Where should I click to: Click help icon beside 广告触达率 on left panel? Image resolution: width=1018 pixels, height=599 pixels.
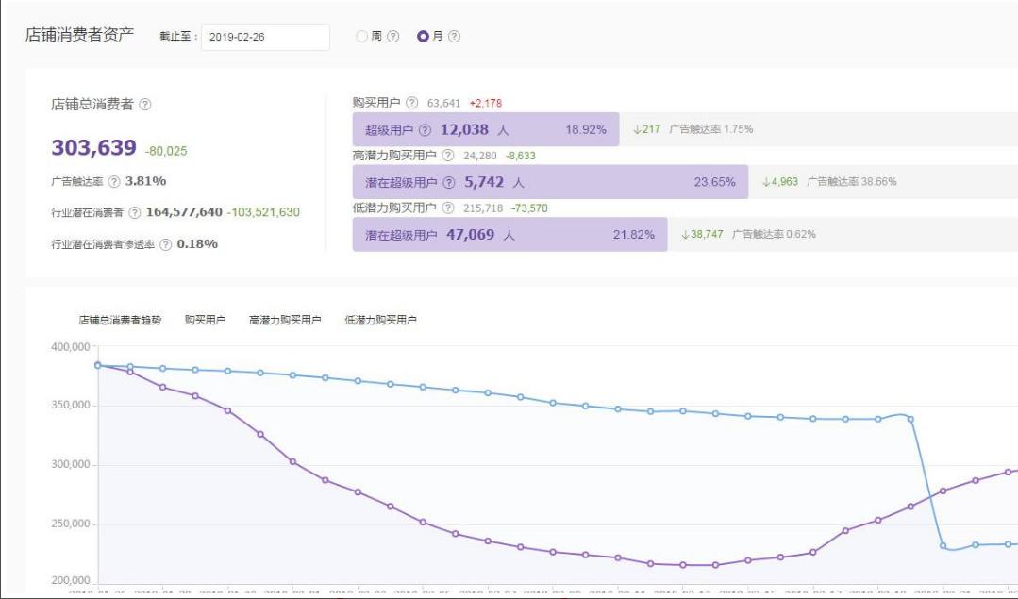pyautogui.click(x=117, y=181)
